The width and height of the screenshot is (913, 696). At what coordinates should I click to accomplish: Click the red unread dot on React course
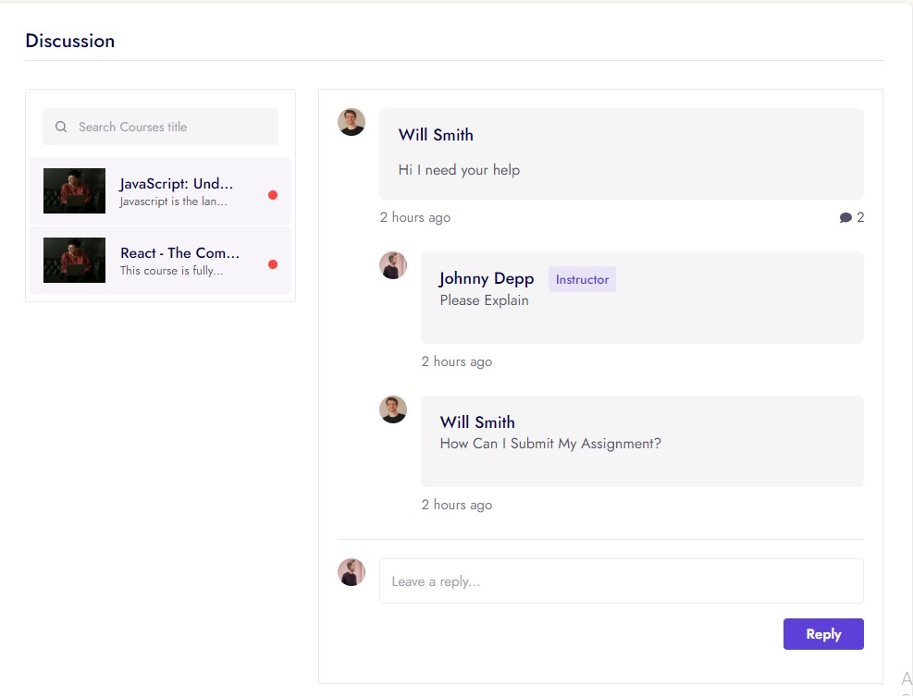click(x=273, y=264)
